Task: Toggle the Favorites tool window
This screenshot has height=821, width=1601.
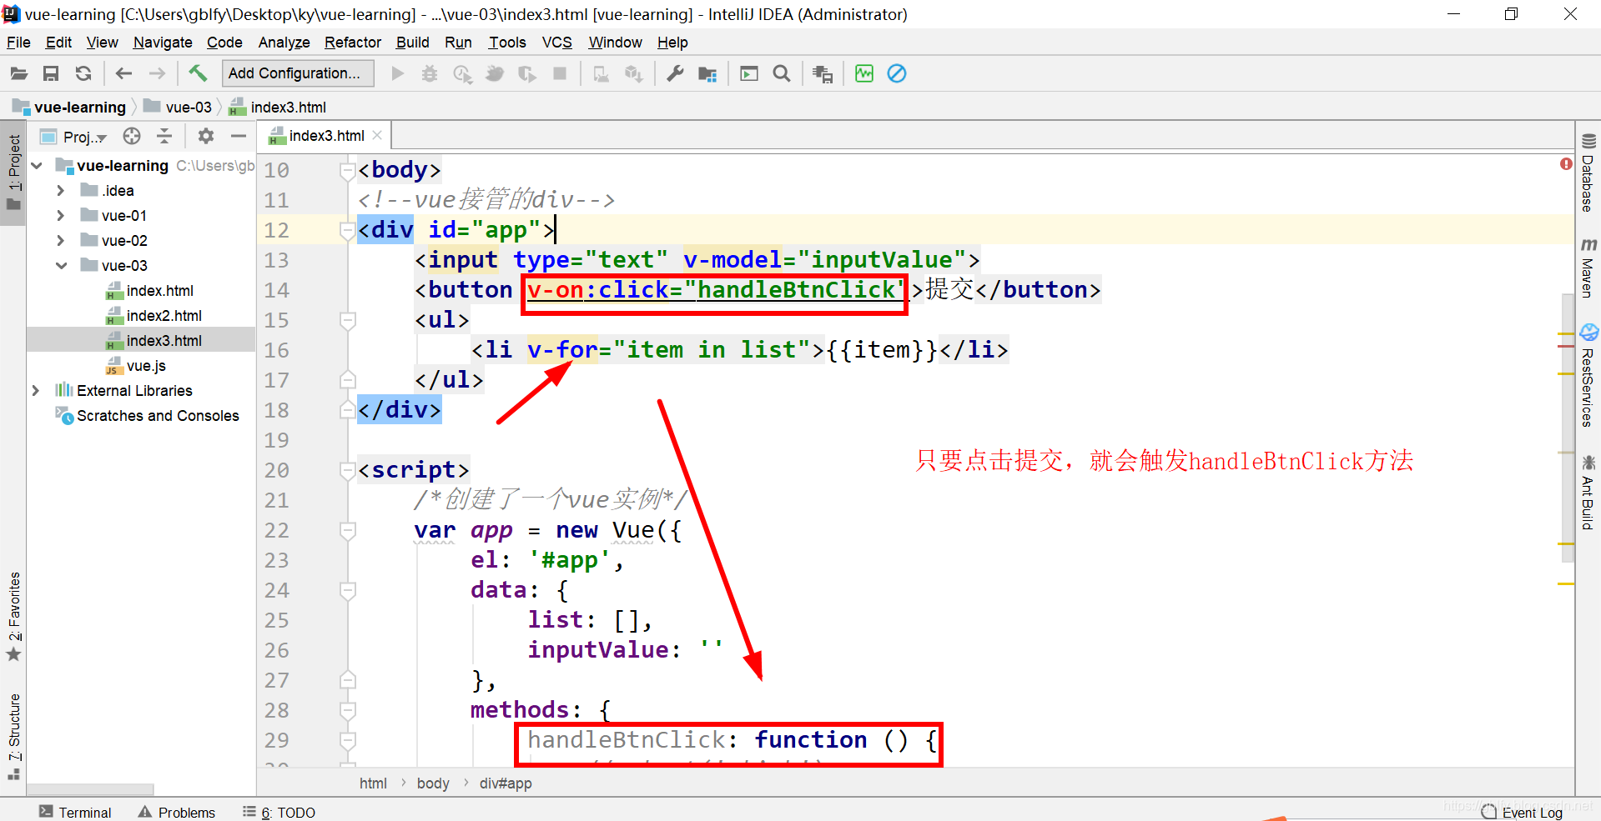Action: [x=13, y=616]
